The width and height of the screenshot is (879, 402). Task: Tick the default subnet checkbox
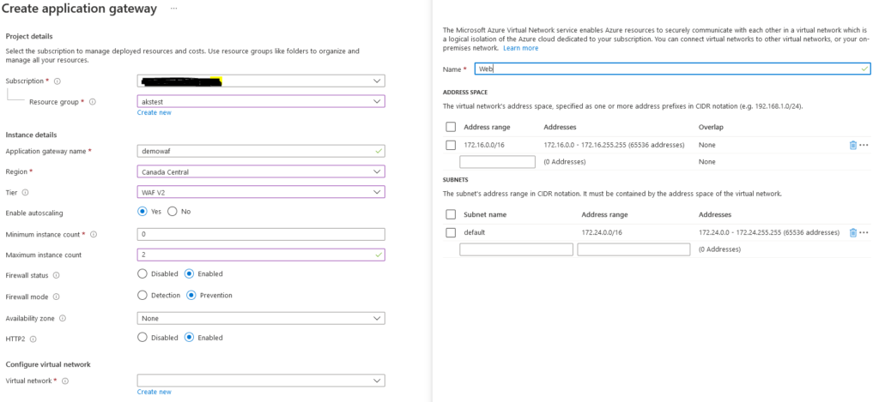(x=451, y=233)
